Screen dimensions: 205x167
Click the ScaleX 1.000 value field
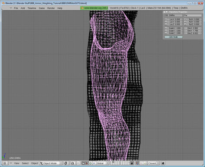point(175,28)
